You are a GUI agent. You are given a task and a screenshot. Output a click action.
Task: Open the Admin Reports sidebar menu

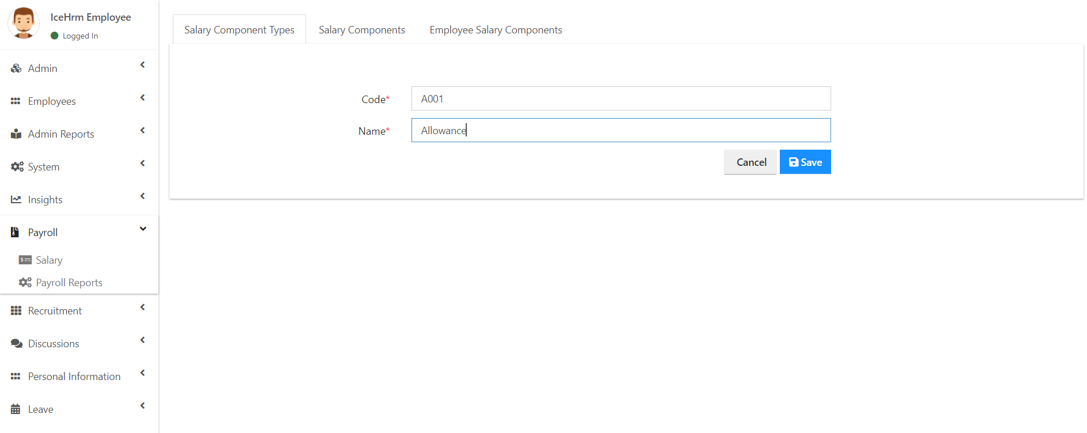[79, 134]
